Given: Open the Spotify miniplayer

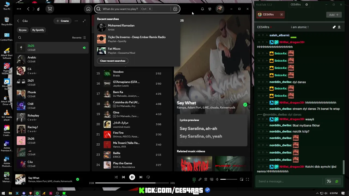Looking at the screenshot, I should point(242,179).
